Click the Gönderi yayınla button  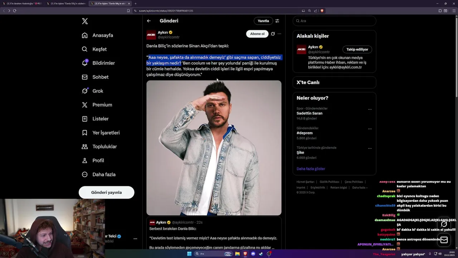coord(107,192)
